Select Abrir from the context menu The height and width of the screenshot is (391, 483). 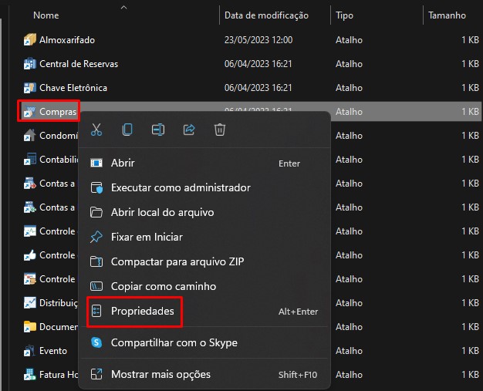[x=204, y=163]
